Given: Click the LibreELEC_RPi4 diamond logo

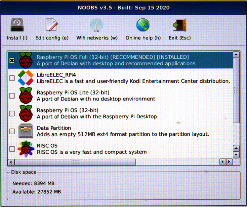Looking at the screenshot, I should tap(26, 78).
